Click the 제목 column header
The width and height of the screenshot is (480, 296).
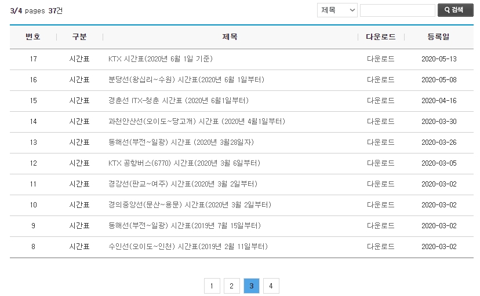point(230,36)
